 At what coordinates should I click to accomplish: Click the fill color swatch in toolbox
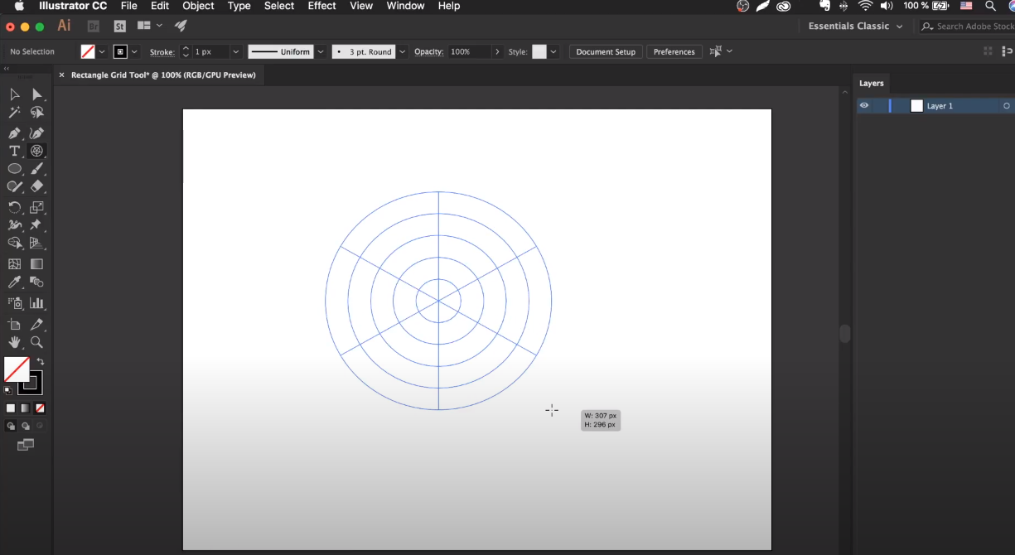16,369
